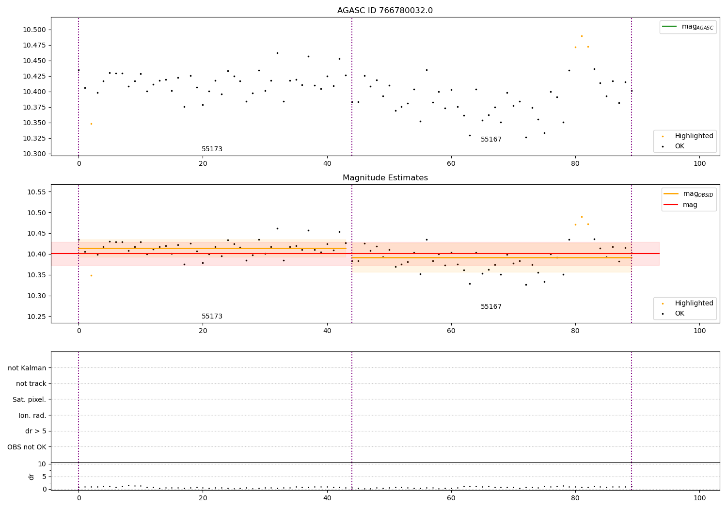
Task: Click the 10.300 tick label on top plot
Action: 34,154
